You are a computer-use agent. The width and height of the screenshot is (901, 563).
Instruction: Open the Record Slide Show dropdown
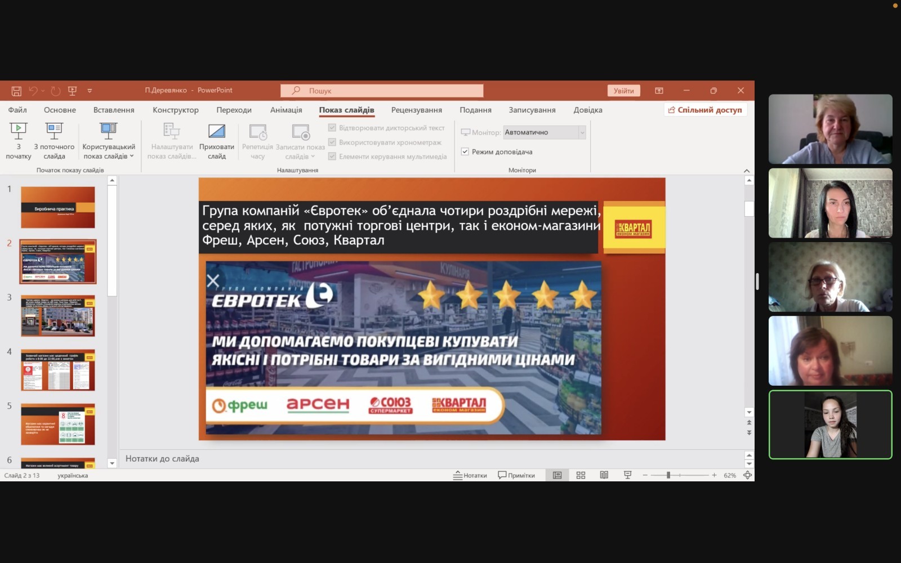tap(300, 141)
